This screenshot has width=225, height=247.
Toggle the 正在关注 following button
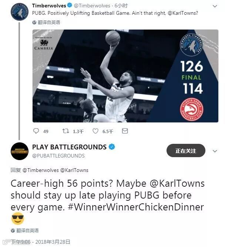[186, 150]
